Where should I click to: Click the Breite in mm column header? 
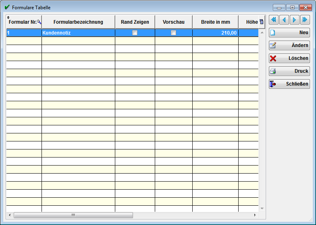tap(215, 22)
